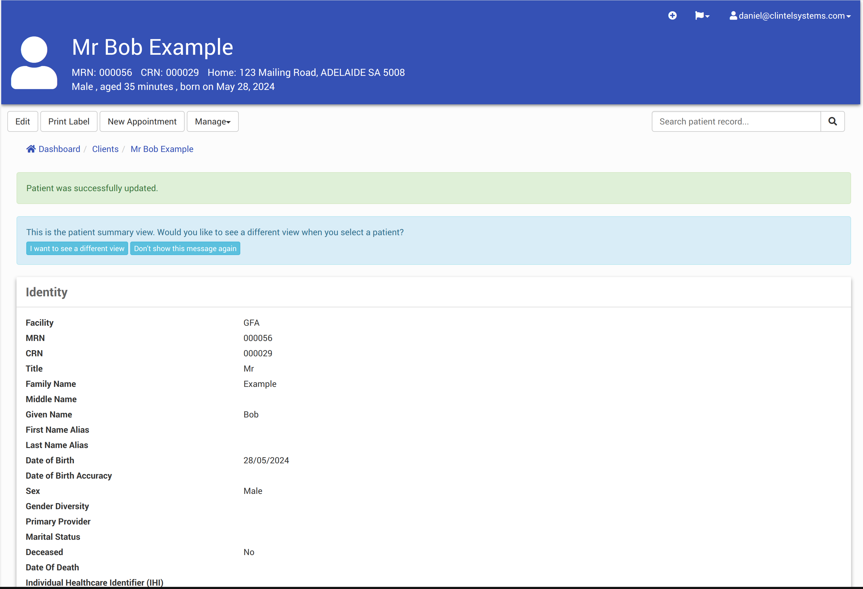
Task: Click the Mr Bob Example breadcrumb
Action: tap(162, 149)
